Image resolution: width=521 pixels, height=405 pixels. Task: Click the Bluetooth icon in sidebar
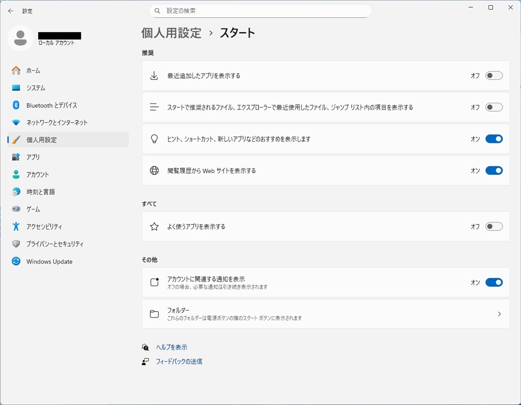point(16,105)
